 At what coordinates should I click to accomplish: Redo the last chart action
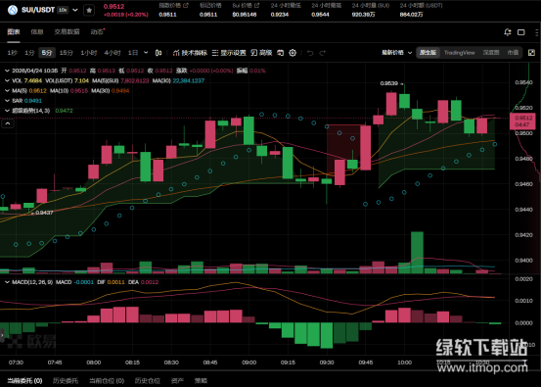323,53
